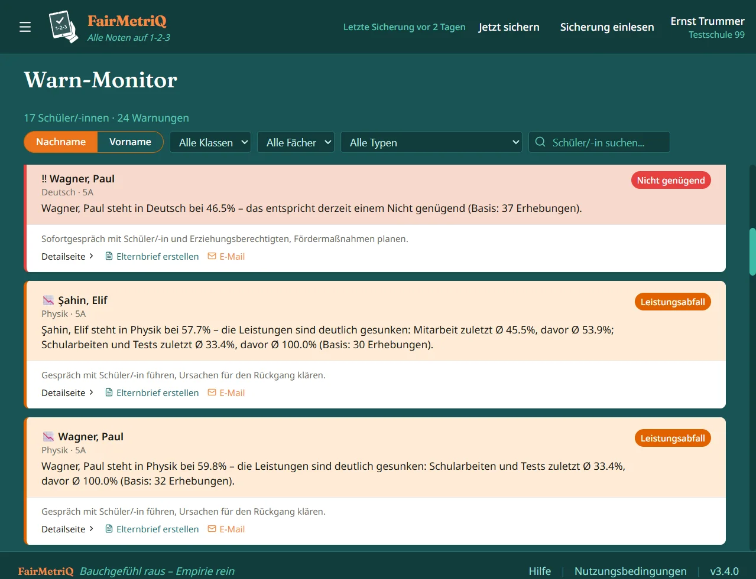Sort warnings by Nachname
The image size is (756, 579).
(x=61, y=142)
